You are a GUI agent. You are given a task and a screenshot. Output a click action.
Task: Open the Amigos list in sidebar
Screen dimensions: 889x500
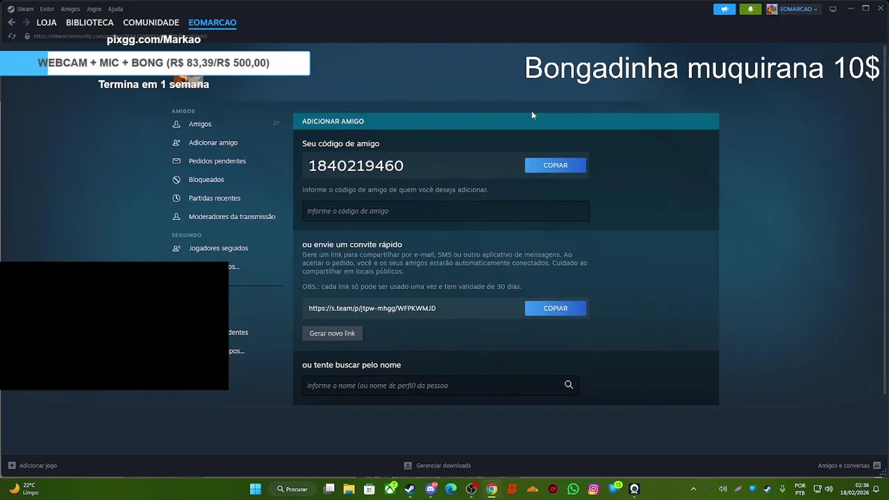(200, 124)
